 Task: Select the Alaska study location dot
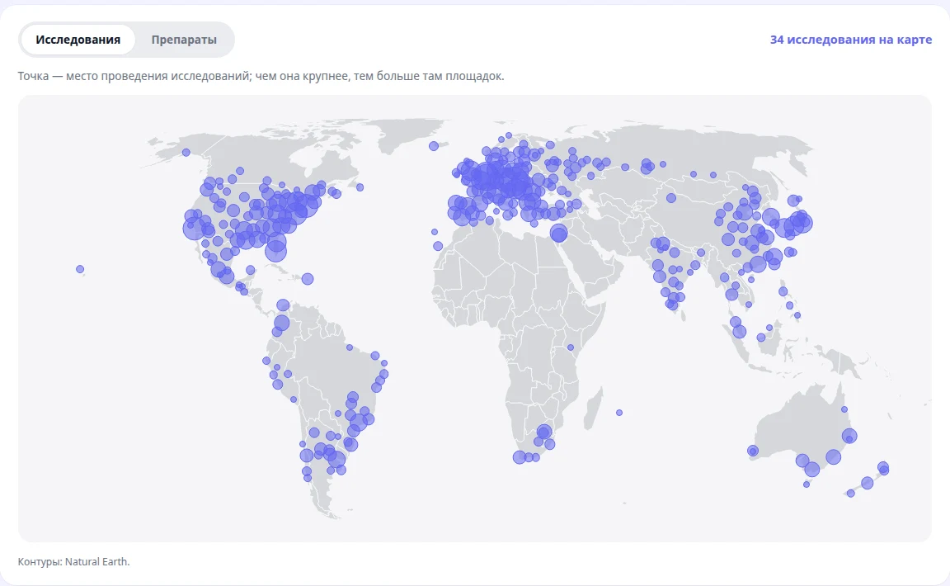tap(186, 152)
